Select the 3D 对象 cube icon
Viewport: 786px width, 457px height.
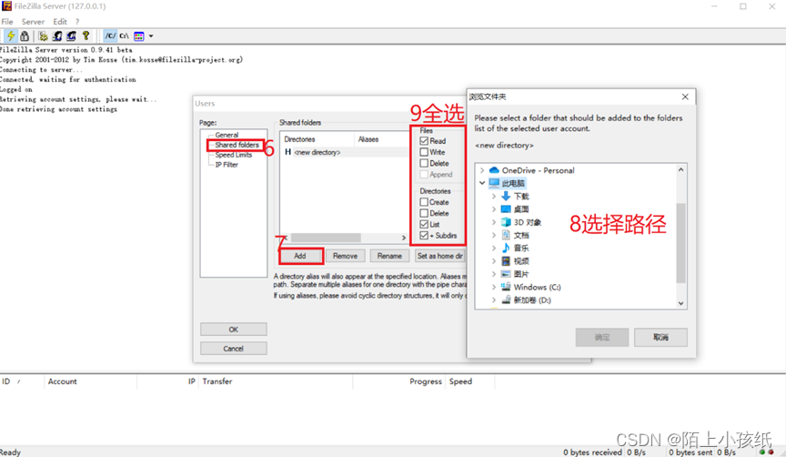pos(506,222)
